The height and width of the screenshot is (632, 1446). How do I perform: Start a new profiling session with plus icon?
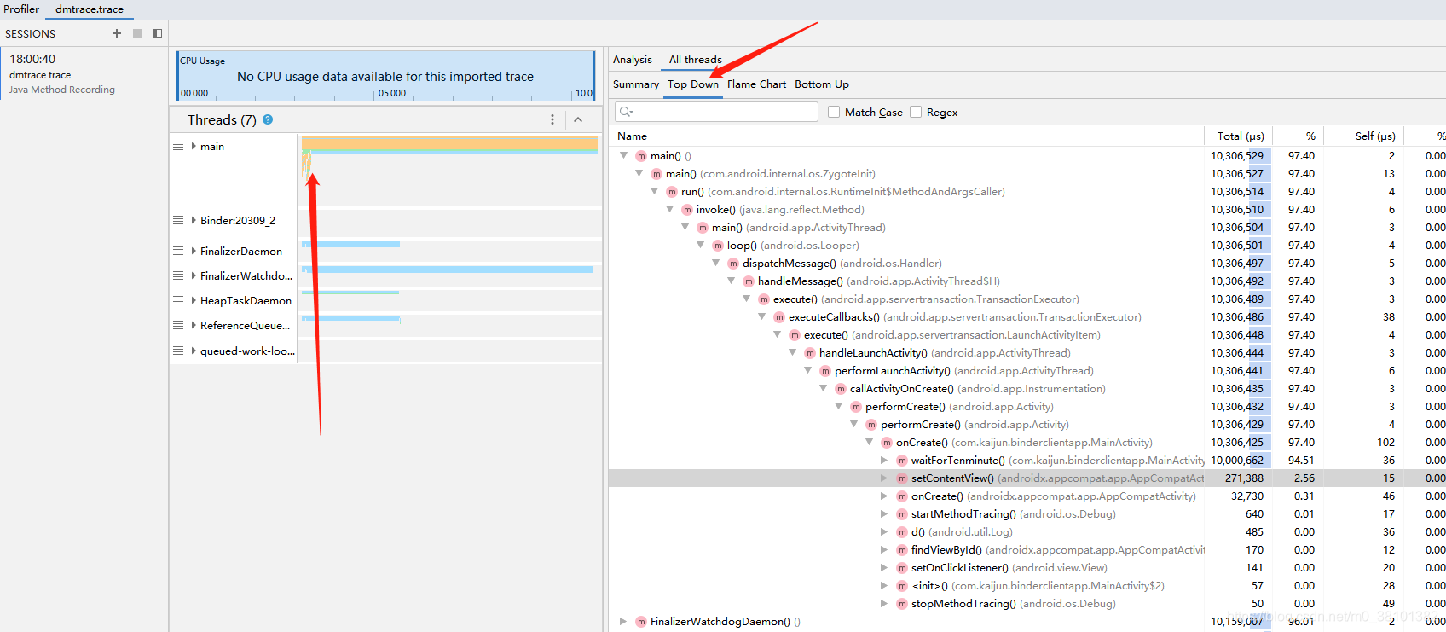117,33
